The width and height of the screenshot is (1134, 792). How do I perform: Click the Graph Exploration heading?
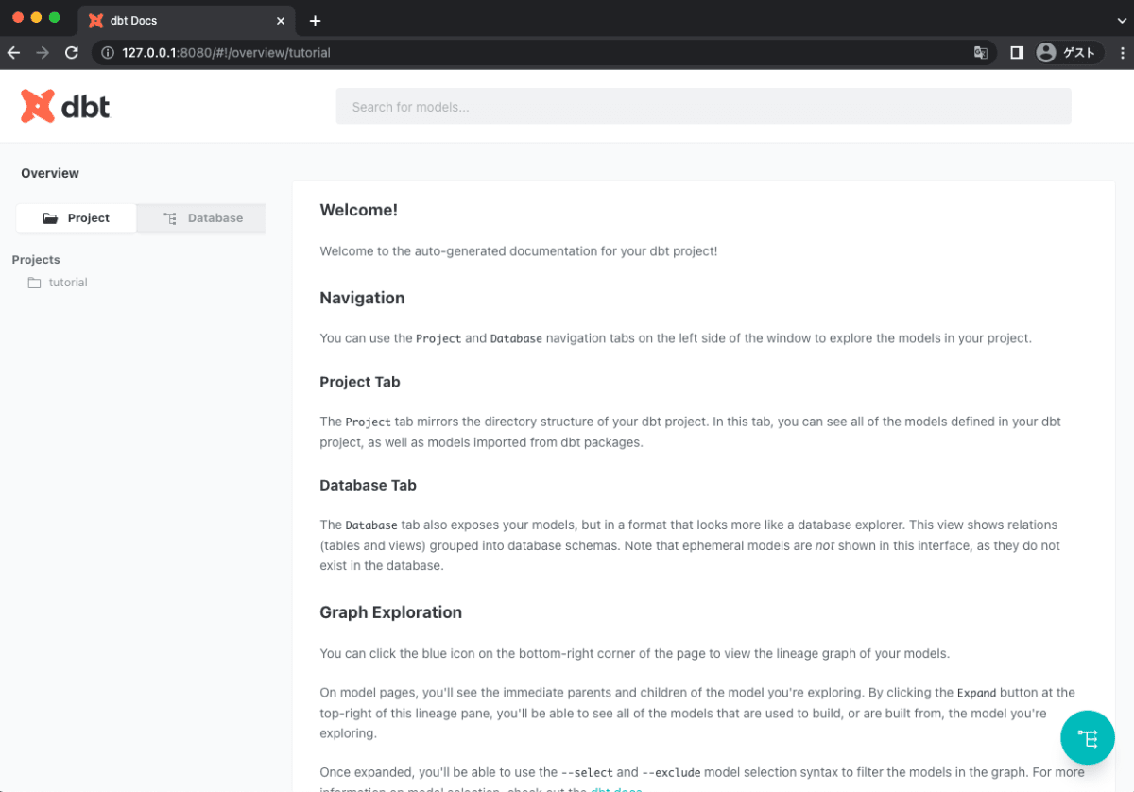pyautogui.click(x=391, y=612)
